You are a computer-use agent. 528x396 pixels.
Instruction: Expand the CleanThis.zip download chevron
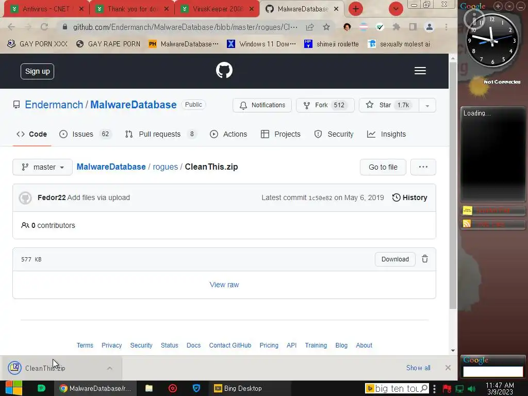point(110,368)
